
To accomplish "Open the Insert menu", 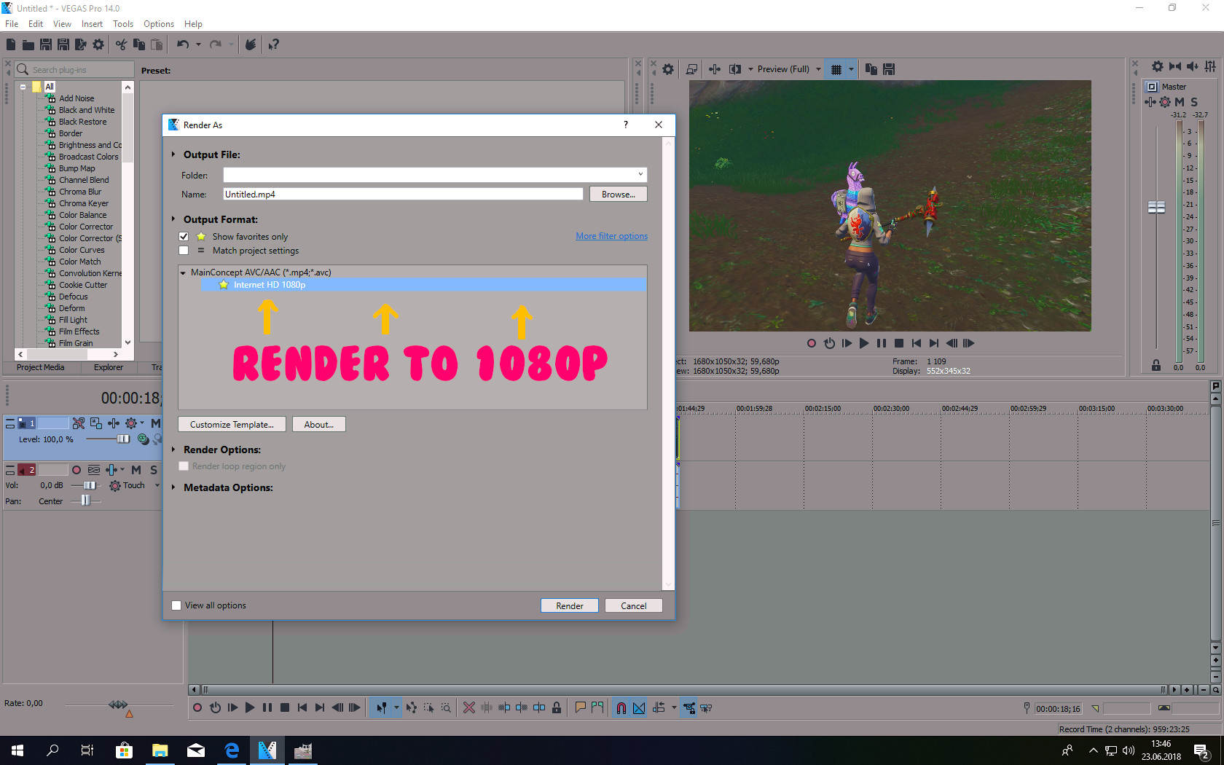I will pos(92,24).
